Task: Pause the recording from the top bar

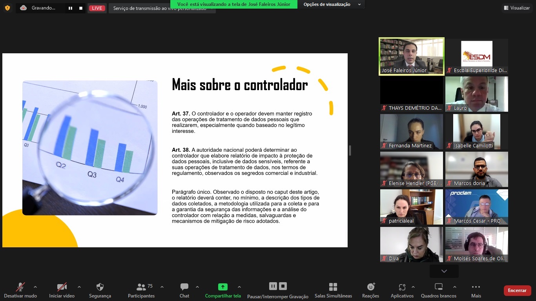Action: click(70, 8)
